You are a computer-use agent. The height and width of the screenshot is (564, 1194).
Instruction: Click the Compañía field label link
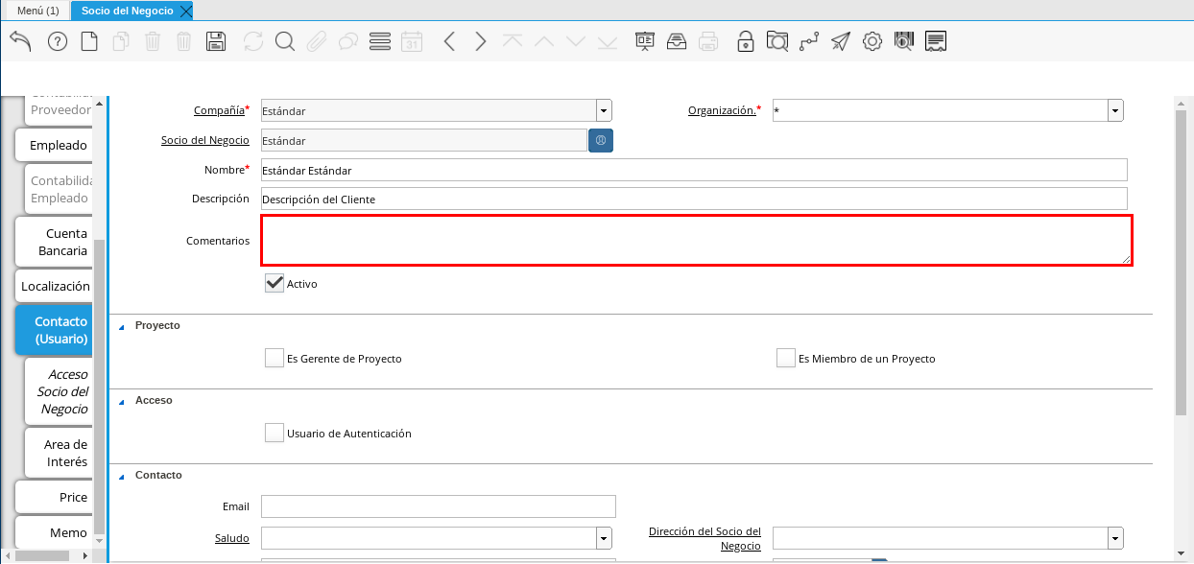(219, 110)
